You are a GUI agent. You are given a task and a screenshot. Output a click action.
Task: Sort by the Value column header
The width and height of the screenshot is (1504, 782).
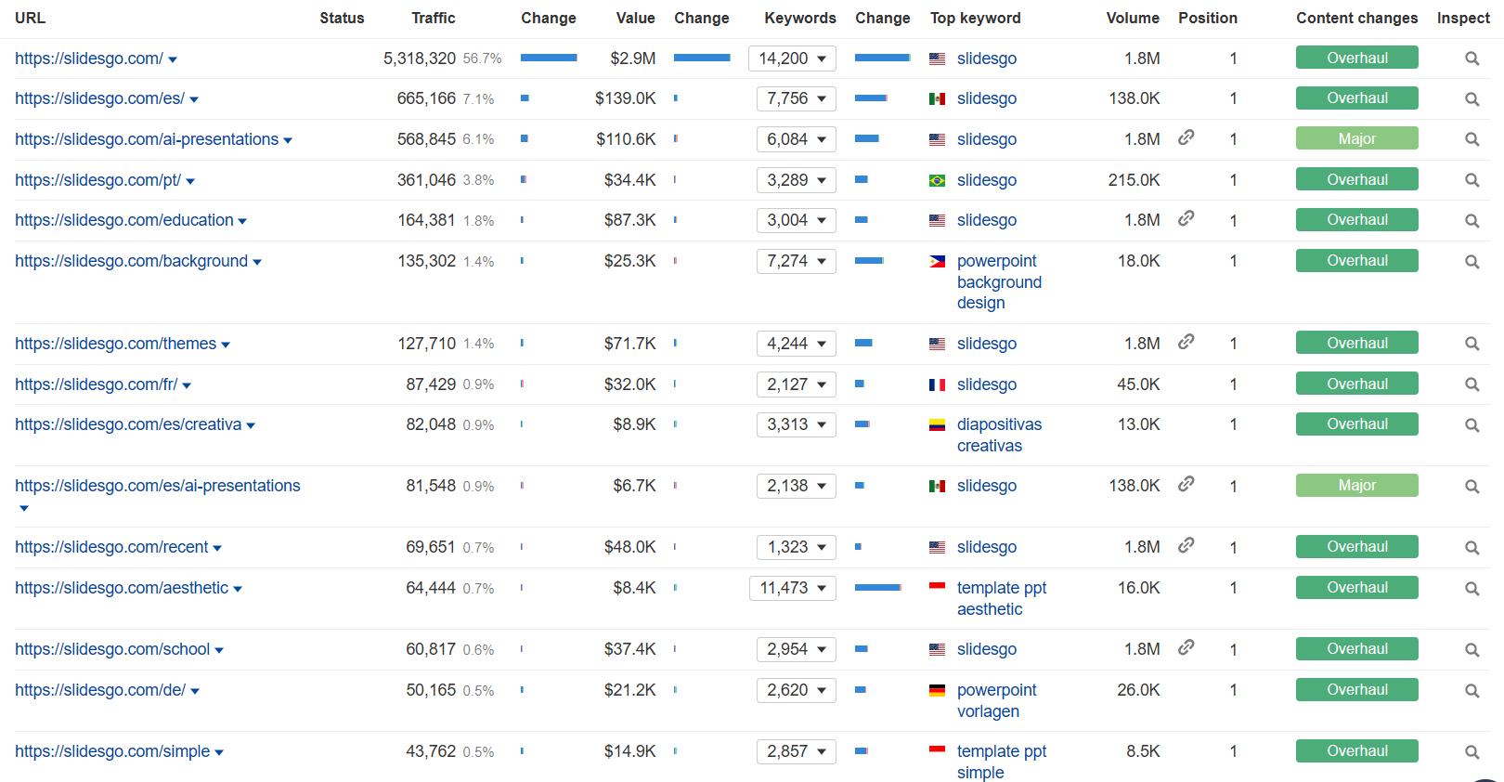[x=636, y=18]
